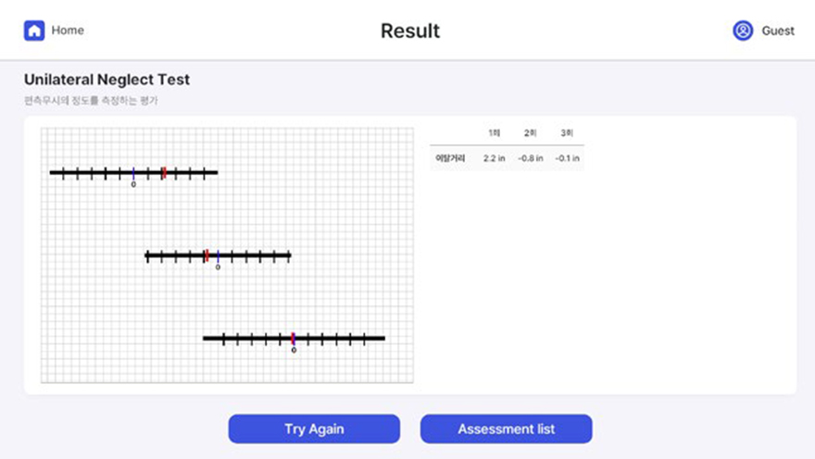Select the Home text link
This screenshot has width=815, height=459.
(68, 31)
